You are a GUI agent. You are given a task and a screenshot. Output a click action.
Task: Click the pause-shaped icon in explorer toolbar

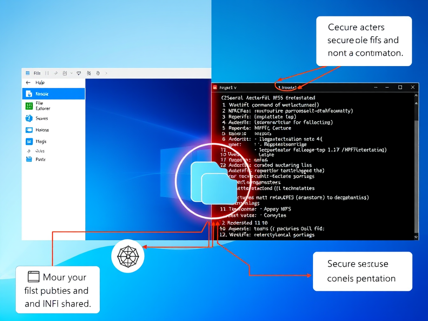pos(47,73)
